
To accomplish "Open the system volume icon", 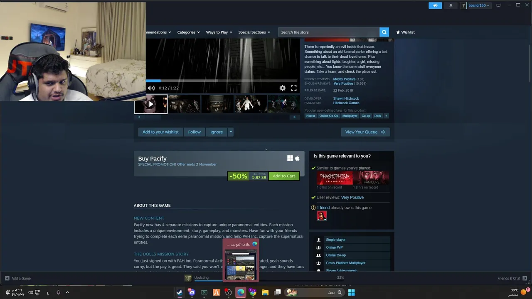I will (30, 292).
